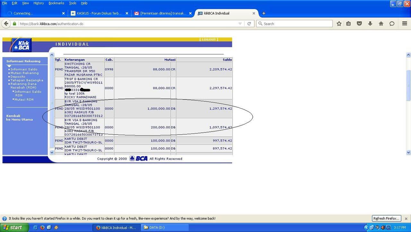Open the Windows Start menu
This screenshot has width=411, height=232.
pyautogui.click(x=14, y=228)
